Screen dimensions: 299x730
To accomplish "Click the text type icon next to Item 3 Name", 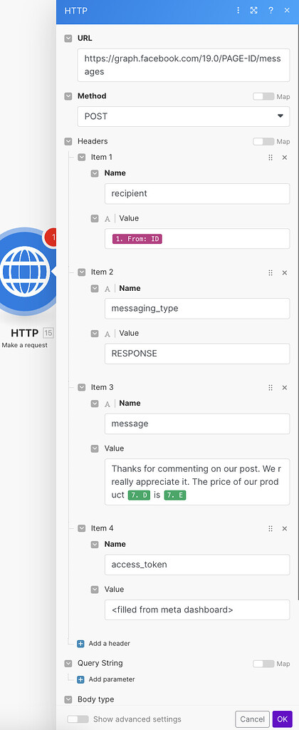I will point(107,403).
